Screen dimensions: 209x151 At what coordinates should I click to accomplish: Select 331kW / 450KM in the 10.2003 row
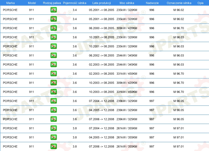(x=127, y=92)
